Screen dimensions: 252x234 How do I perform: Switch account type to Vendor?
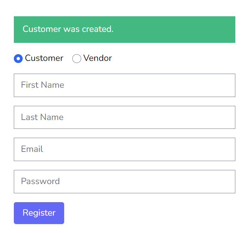click(x=77, y=58)
